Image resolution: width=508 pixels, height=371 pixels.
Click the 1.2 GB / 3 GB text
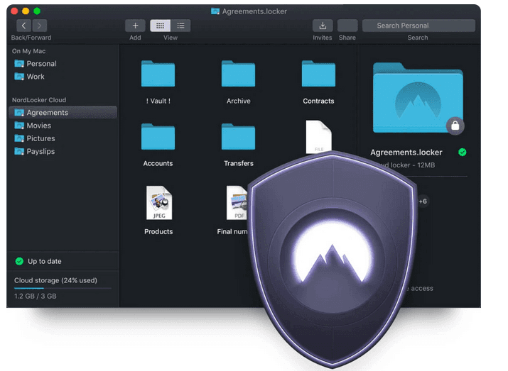36,297
